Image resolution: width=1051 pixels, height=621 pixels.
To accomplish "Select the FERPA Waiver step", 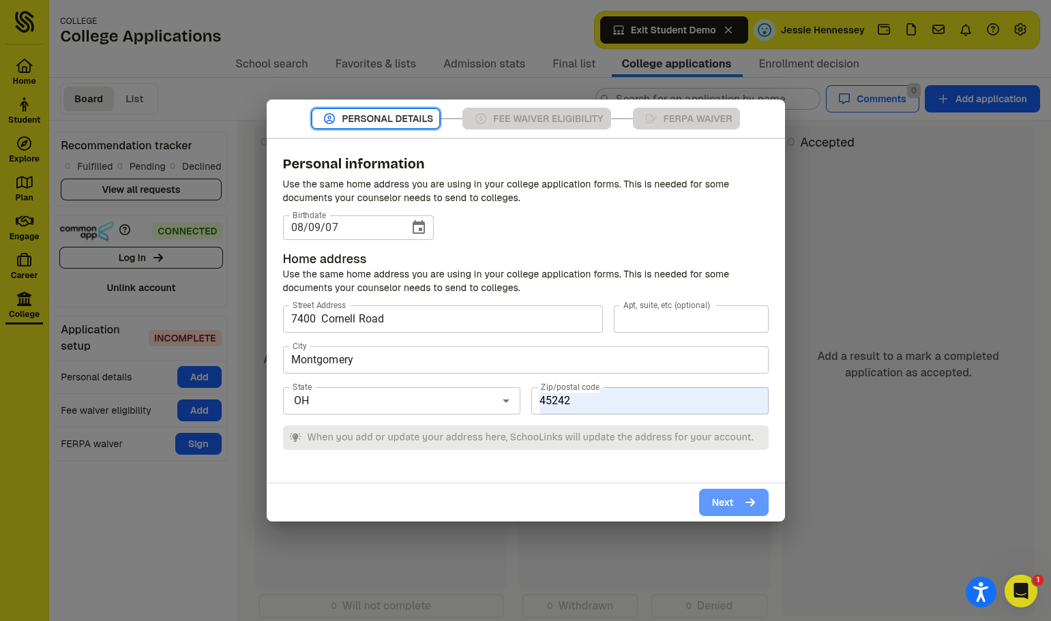I will coord(686,119).
